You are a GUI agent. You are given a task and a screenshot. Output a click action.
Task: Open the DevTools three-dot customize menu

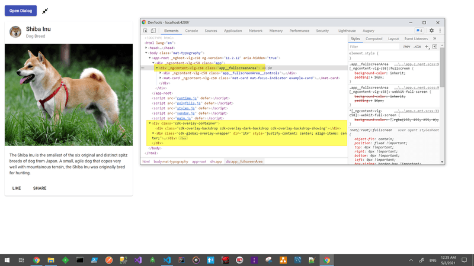pos(440,31)
